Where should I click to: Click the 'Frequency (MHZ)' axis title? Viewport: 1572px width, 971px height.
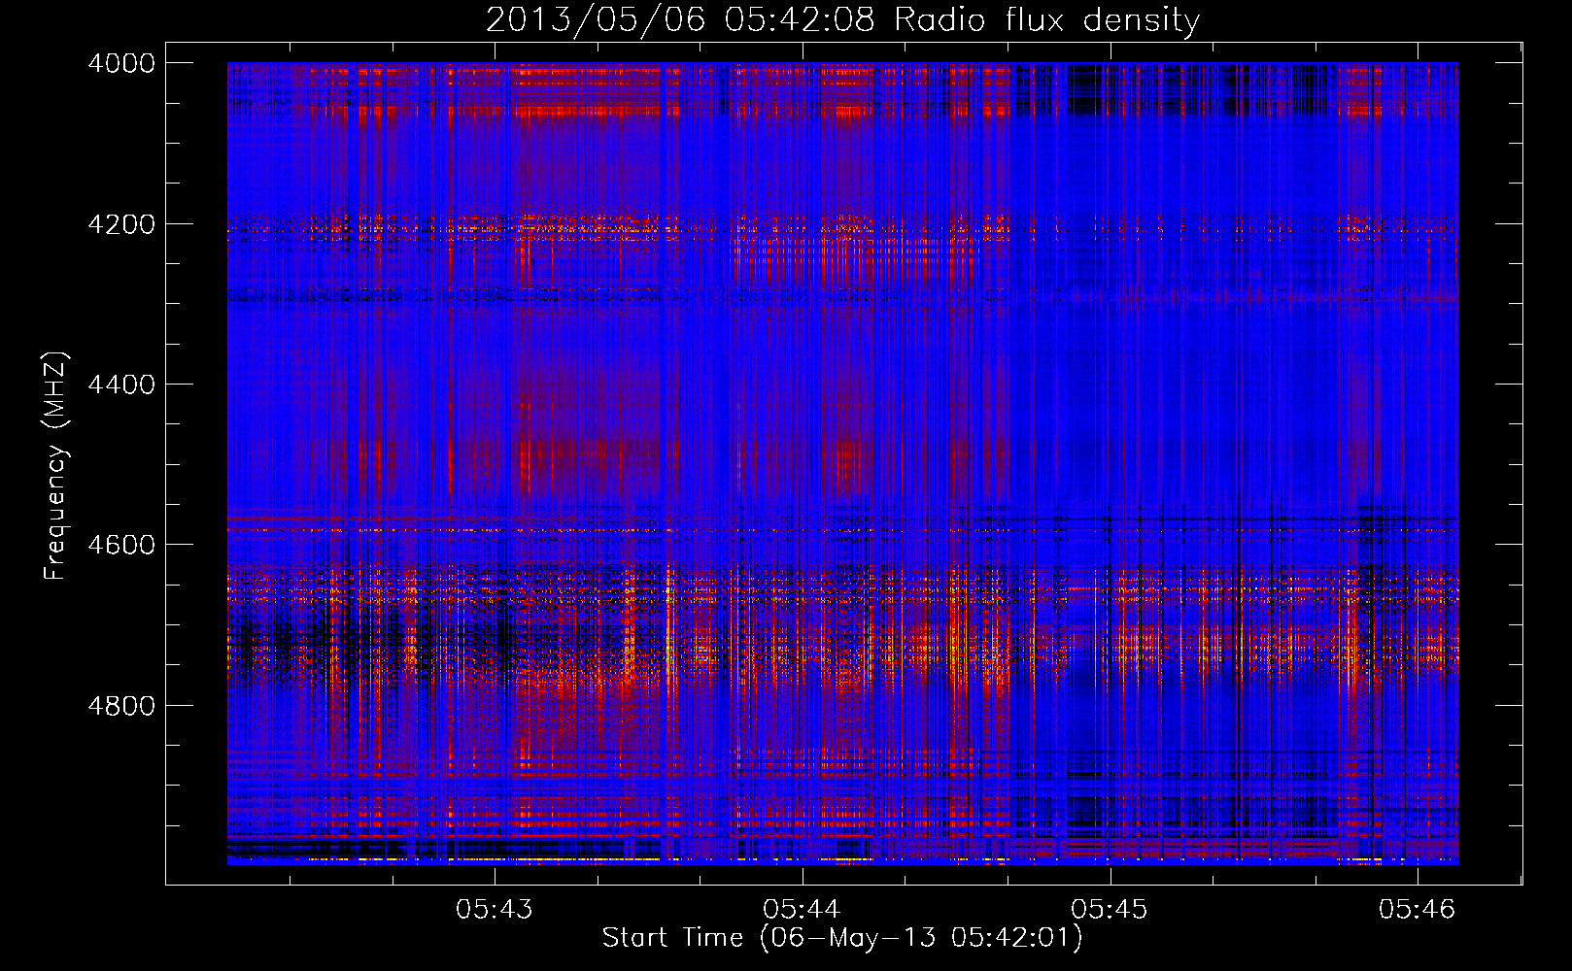(56, 466)
